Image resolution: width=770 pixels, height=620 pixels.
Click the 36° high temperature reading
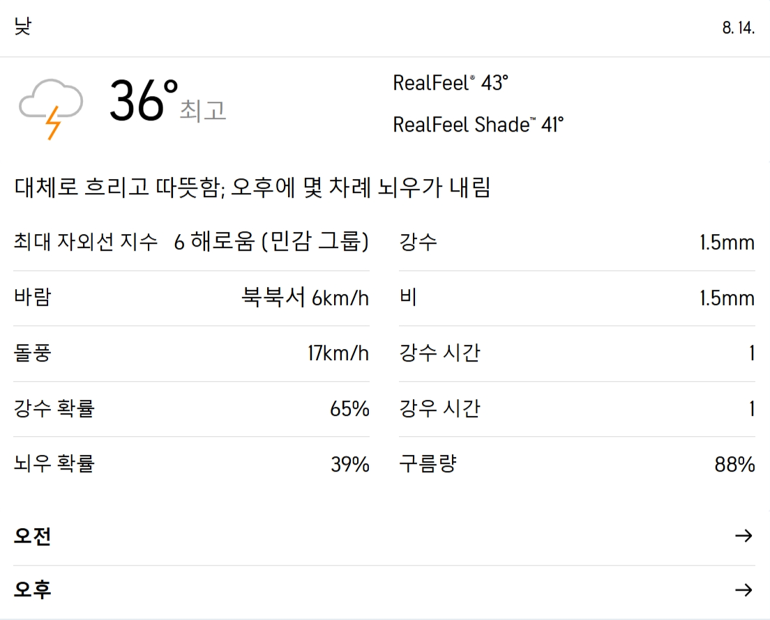coord(144,102)
